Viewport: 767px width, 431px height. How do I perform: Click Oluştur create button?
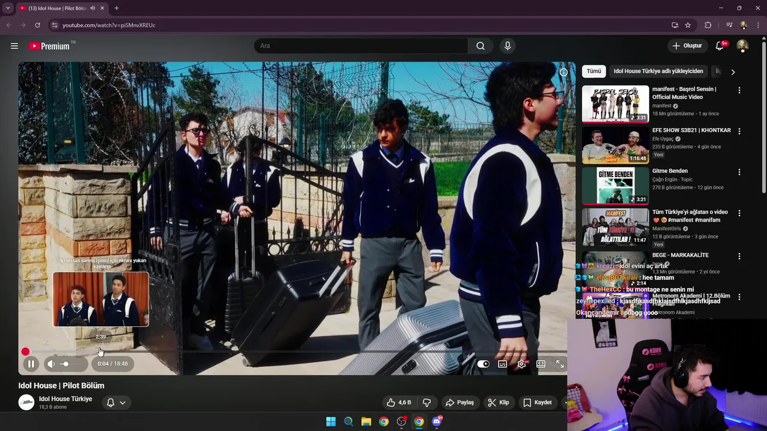[x=687, y=46]
